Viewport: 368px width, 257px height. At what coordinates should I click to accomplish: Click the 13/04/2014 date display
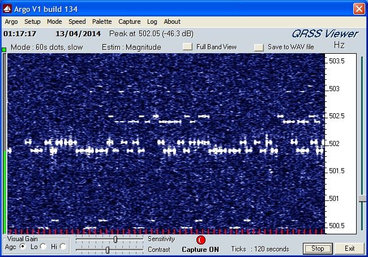coord(78,34)
